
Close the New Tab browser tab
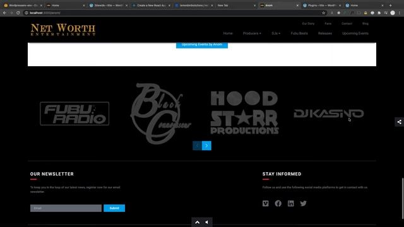254,6
